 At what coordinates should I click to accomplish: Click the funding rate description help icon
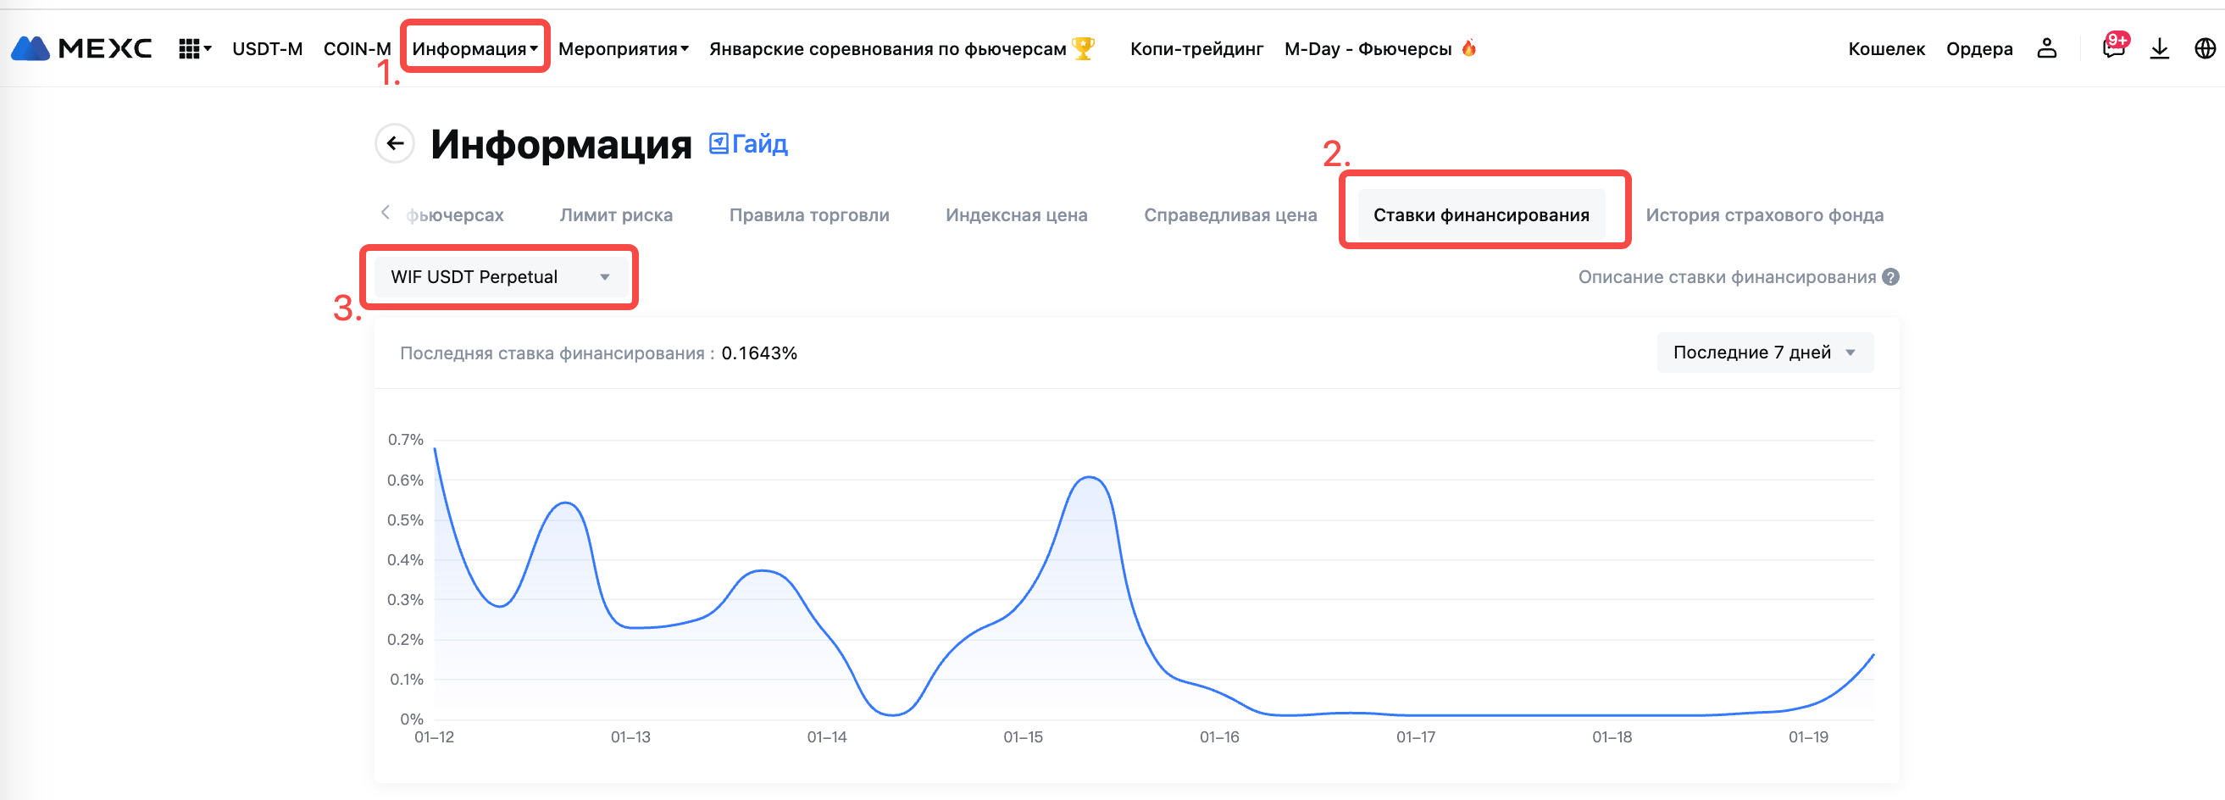pyautogui.click(x=1890, y=277)
